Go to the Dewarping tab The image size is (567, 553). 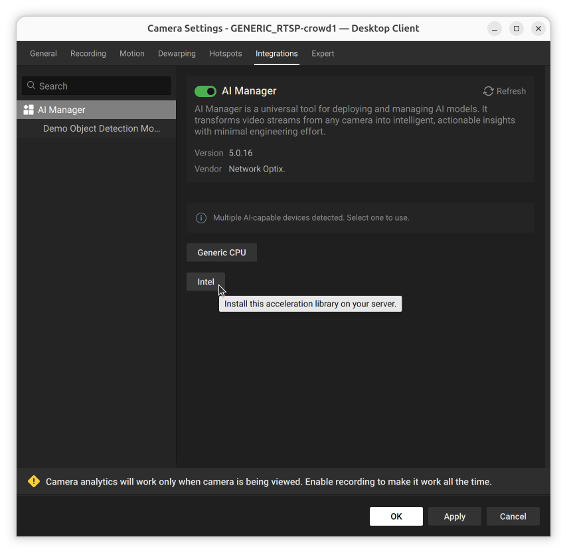click(x=177, y=54)
